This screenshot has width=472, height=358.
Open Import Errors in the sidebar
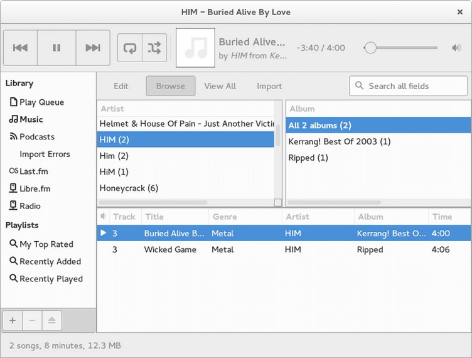(x=45, y=154)
